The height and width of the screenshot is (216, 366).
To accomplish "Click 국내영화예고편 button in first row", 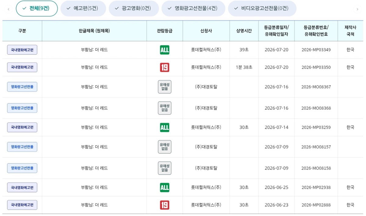I will 22,50.
